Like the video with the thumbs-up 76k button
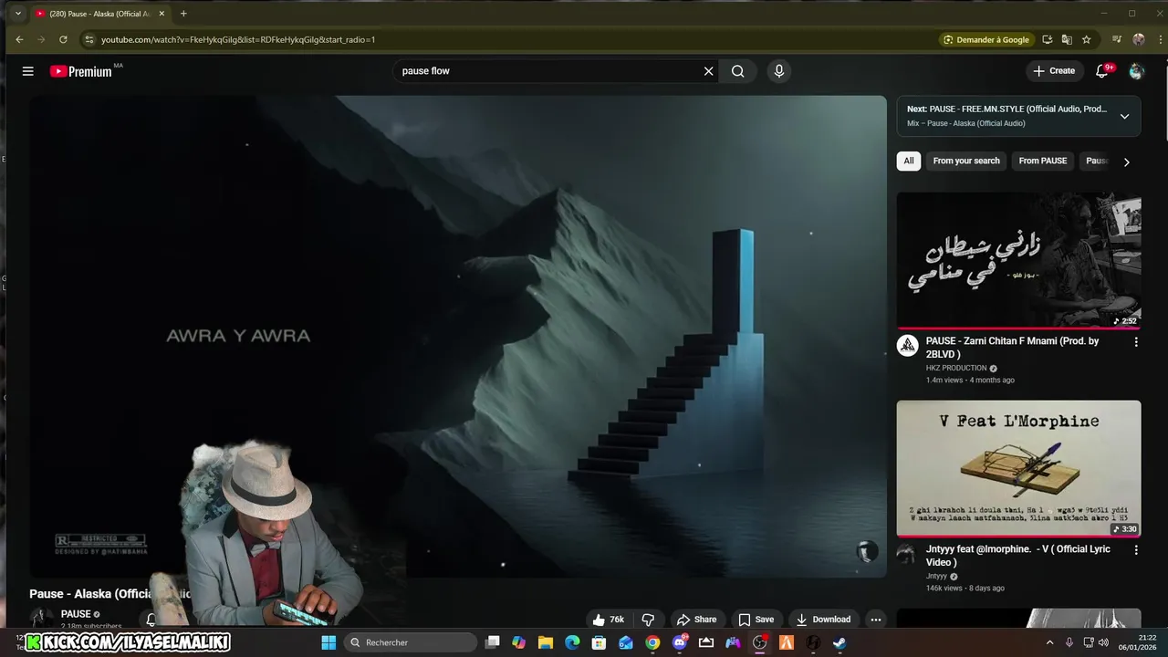Image resolution: width=1168 pixels, height=657 pixels. 608,620
